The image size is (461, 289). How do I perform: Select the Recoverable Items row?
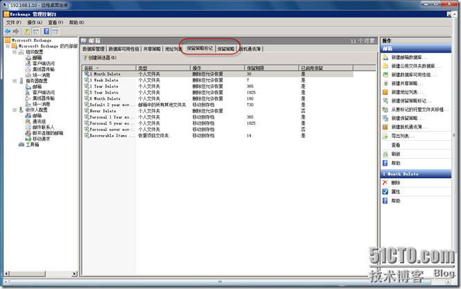pyautogui.click(x=218, y=136)
